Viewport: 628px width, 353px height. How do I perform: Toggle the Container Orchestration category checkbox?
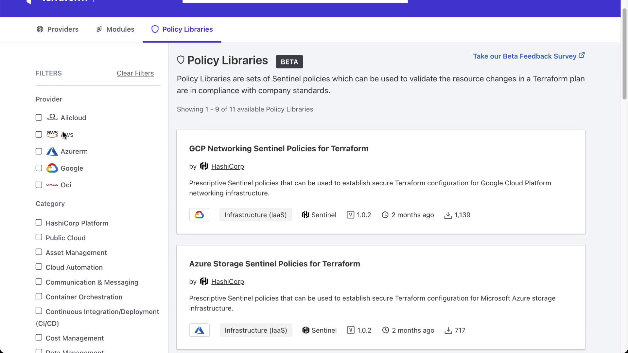click(39, 296)
